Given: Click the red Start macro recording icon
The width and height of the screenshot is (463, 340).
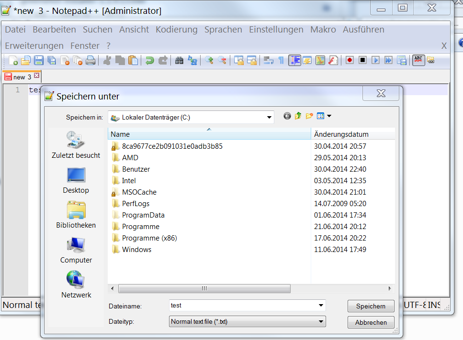Looking at the screenshot, I should click(x=350, y=60).
